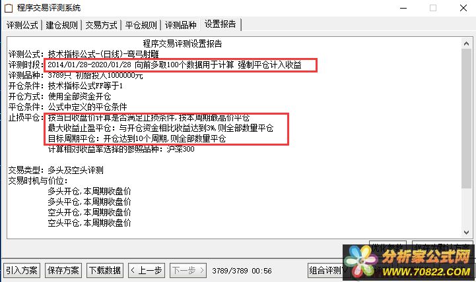Click the 优化参数 button
This screenshot has width=476, height=282.
click(x=388, y=247)
